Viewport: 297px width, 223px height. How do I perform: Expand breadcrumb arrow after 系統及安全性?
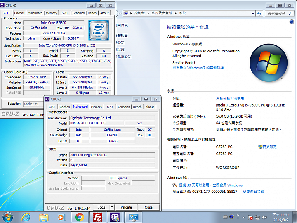pyautogui.click(x=176, y=13)
